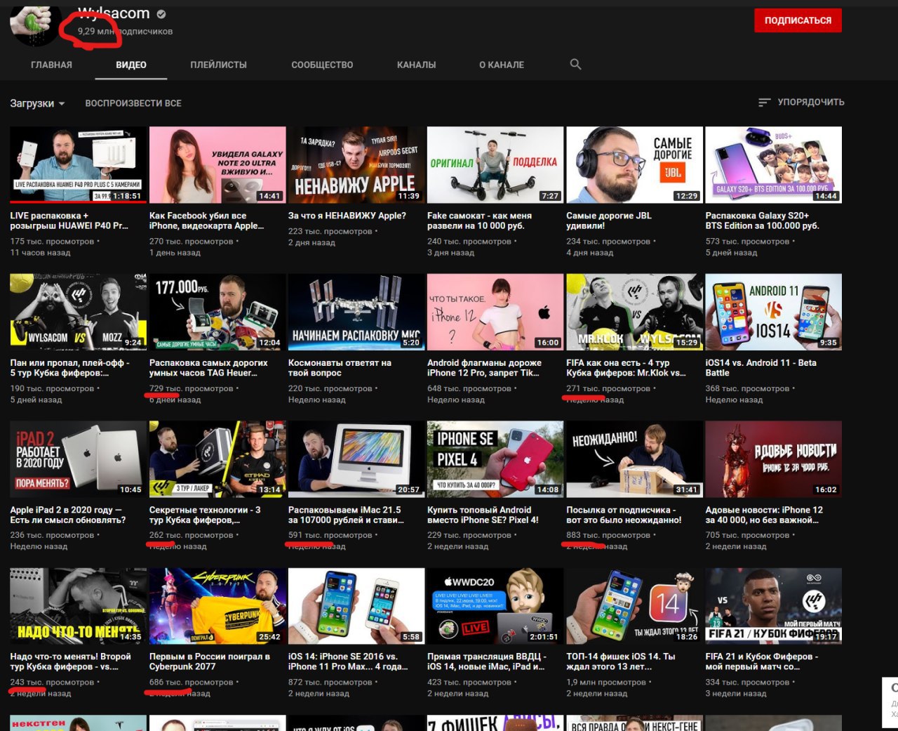Screen dimensions: 898x731
Task: Click Воспроизвести все
Action: click(x=133, y=103)
